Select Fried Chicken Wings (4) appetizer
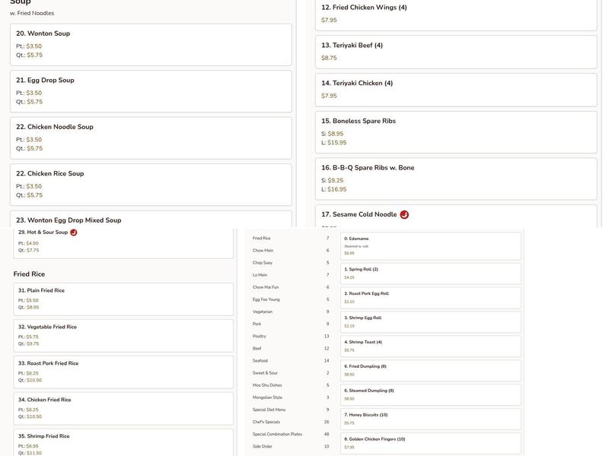The height and width of the screenshot is (456, 609). pos(455,14)
